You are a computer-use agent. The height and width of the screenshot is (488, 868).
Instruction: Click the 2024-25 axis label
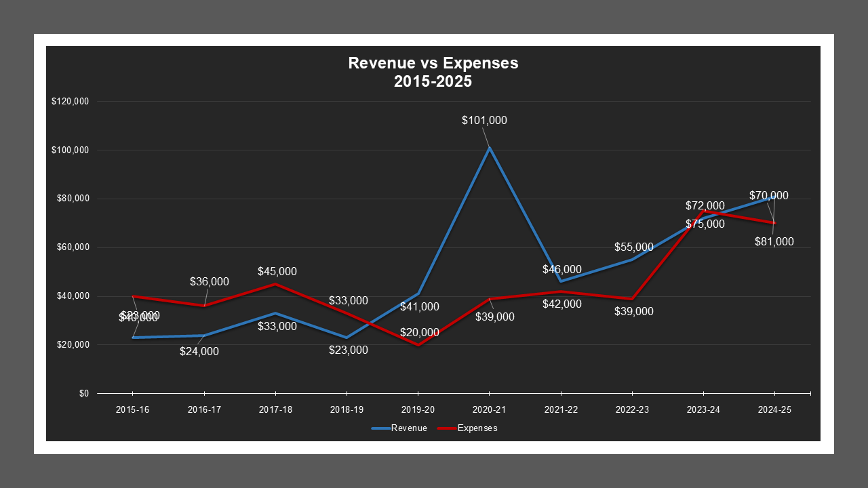[x=774, y=411]
